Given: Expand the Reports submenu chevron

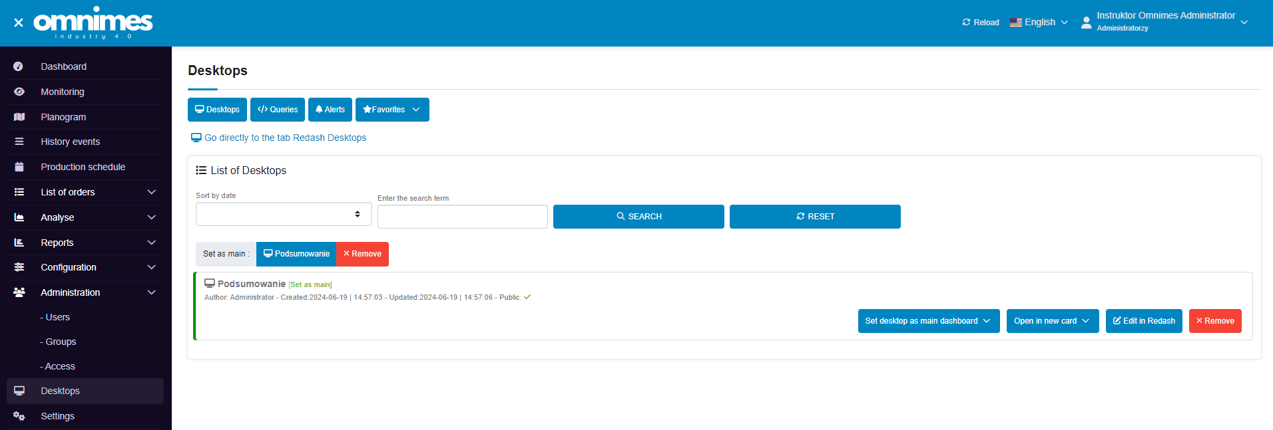Looking at the screenshot, I should [152, 243].
